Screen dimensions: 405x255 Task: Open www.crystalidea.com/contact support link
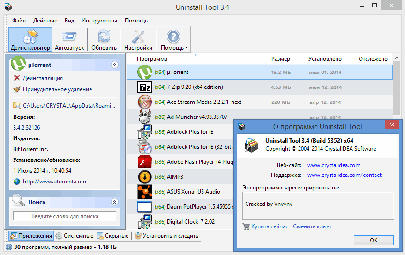pos(345,175)
